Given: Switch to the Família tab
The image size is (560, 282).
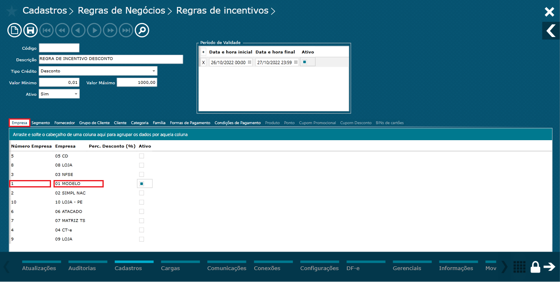Looking at the screenshot, I should tap(159, 123).
